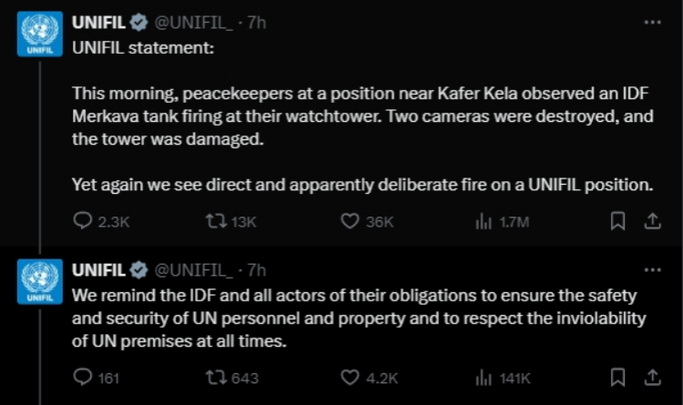Reply to the second tweet with 161 replies

(x=83, y=377)
